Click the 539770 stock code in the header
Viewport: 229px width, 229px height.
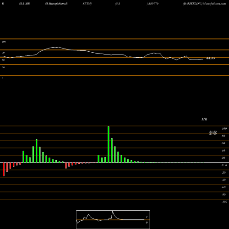153,4
